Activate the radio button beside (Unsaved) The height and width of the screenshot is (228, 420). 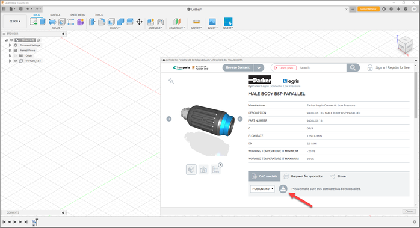(39, 40)
